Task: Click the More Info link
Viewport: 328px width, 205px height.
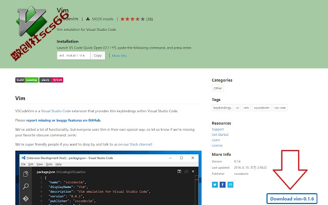Action: [x=119, y=56]
